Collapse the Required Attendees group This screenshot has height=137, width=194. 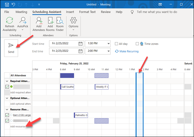click(7, 81)
